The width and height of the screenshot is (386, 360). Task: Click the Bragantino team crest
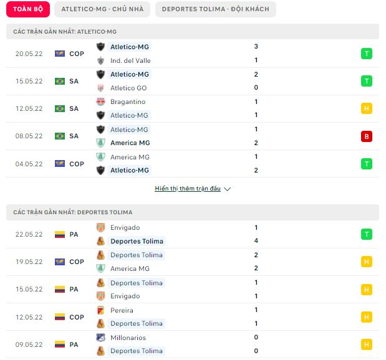tap(100, 102)
